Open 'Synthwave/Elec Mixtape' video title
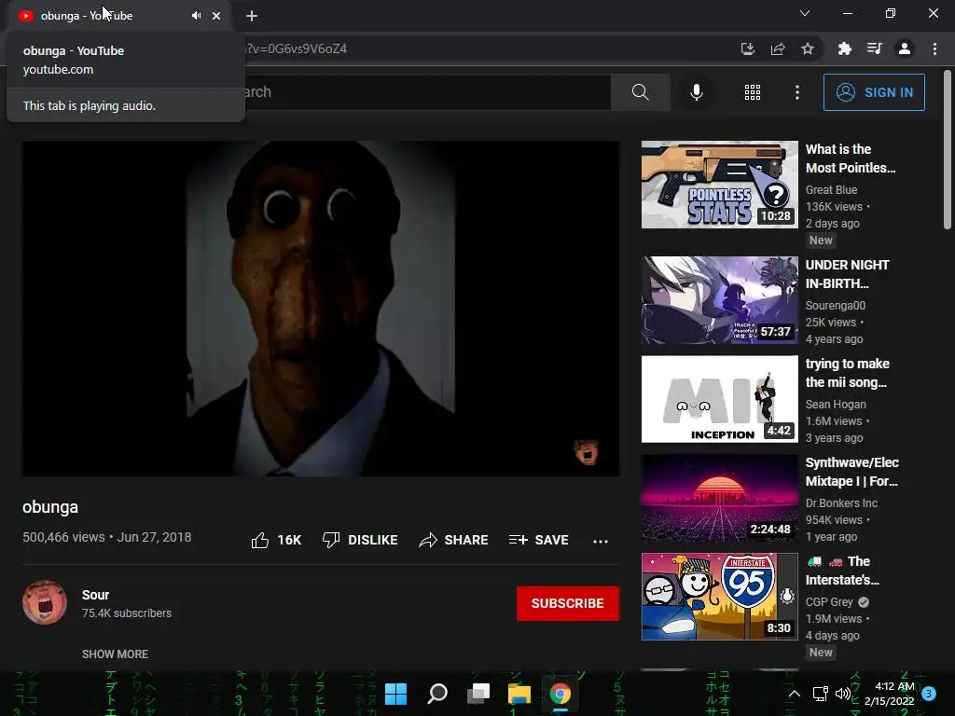 coord(852,472)
